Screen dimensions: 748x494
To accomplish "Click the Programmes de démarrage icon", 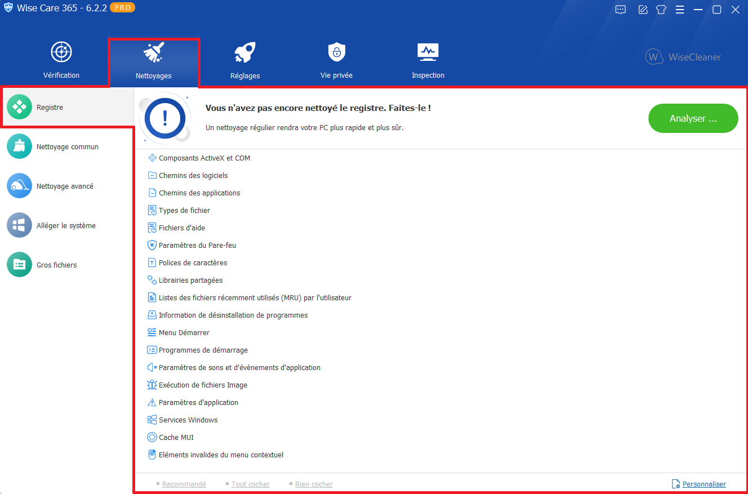I will tap(152, 350).
